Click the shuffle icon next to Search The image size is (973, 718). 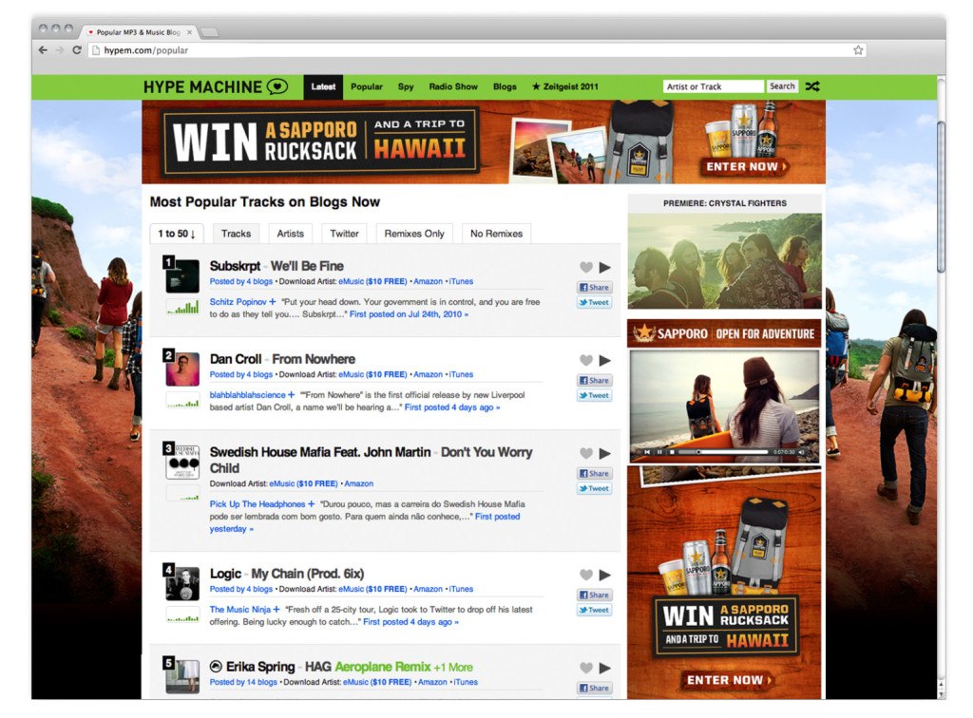pos(812,86)
